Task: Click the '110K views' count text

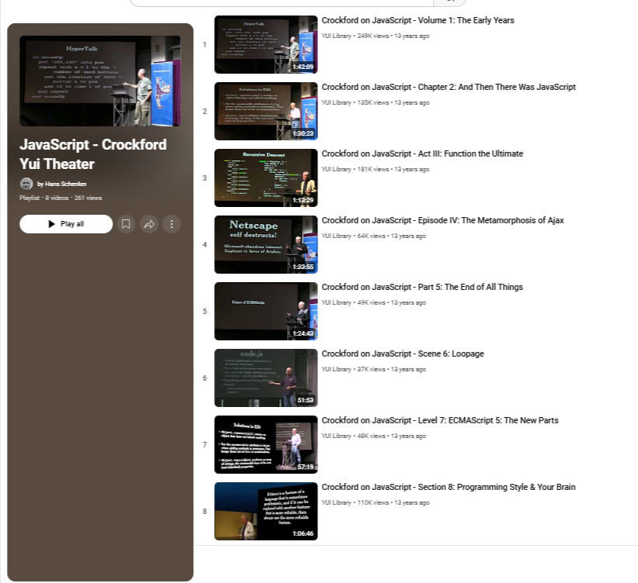Action: 373,502
